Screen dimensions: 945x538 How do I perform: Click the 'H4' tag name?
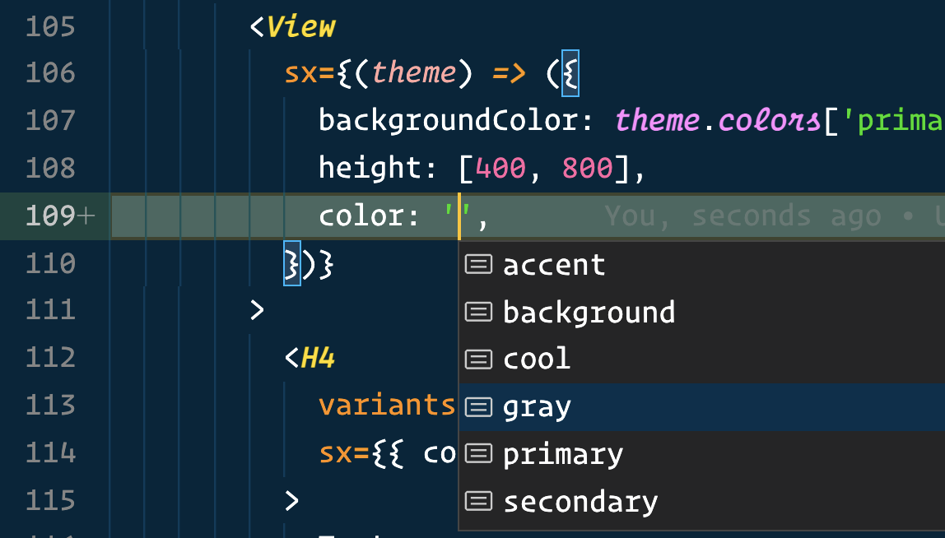(x=319, y=359)
